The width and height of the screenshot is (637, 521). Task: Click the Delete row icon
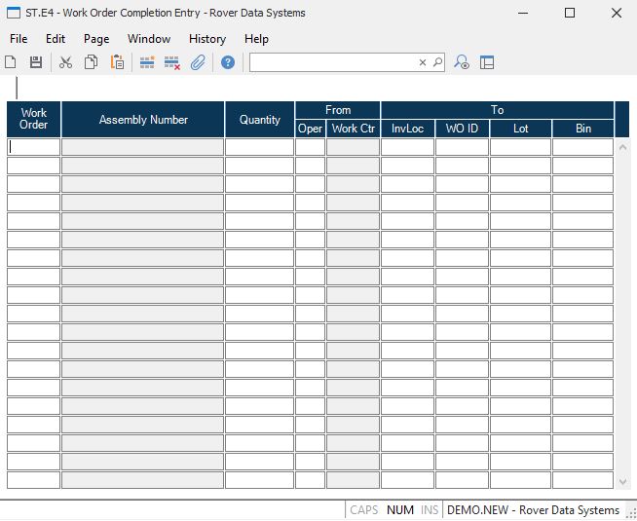coord(172,62)
